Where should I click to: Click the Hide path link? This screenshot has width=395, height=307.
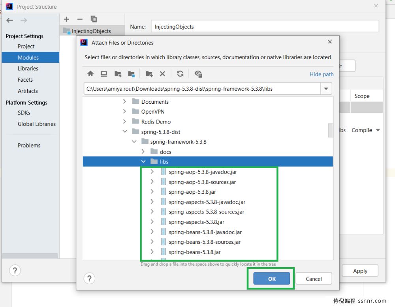(322, 74)
